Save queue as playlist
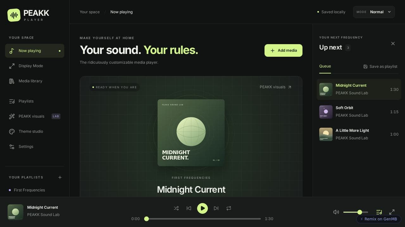 [x=380, y=67]
